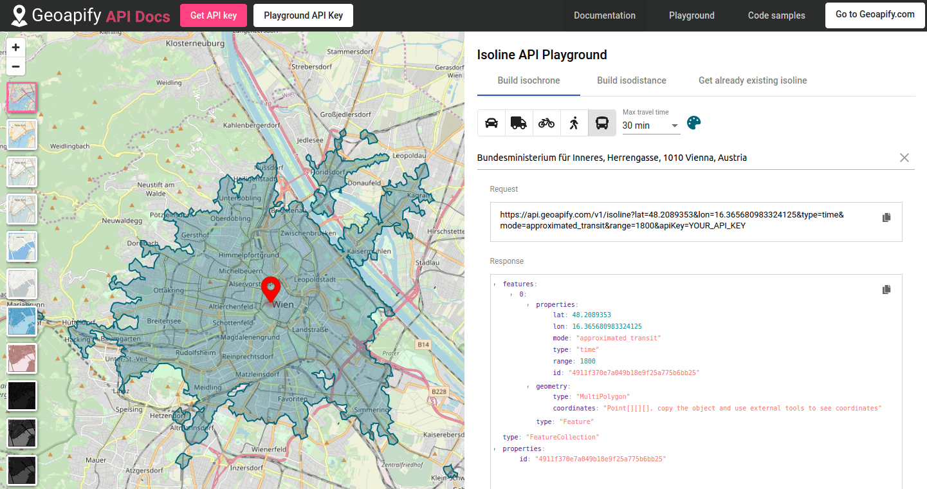Click the range value 1800 in Response

click(x=587, y=362)
